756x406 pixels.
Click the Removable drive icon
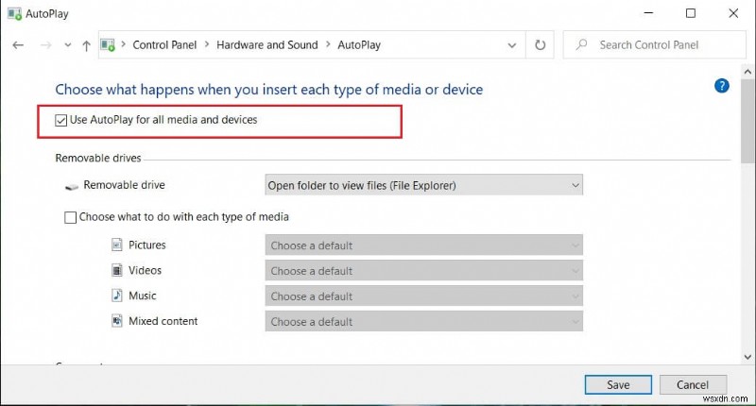click(x=72, y=186)
